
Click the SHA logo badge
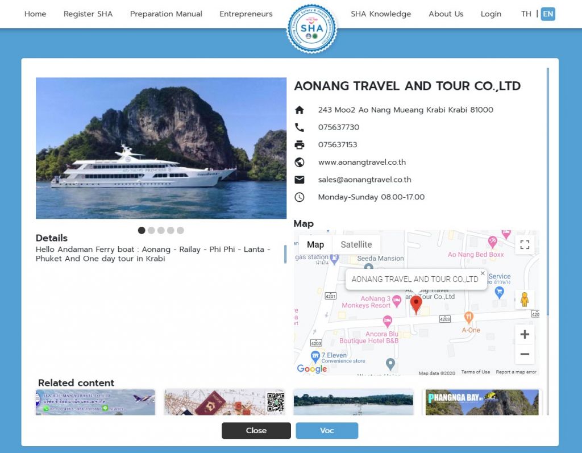(x=312, y=28)
